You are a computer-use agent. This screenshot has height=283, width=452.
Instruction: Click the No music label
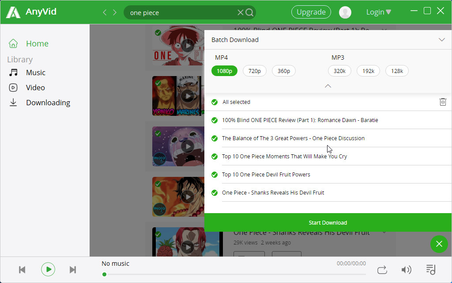click(115, 264)
